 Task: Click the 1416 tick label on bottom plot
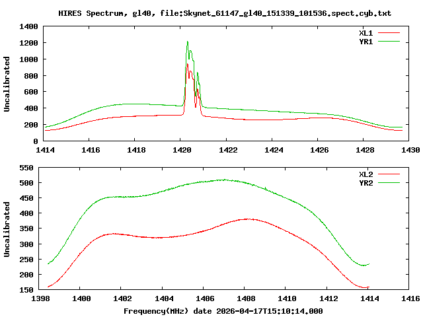(x=410, y=299)
